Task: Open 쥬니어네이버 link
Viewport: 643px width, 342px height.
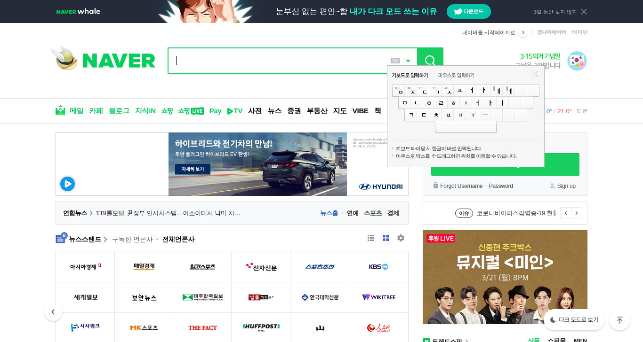Action: (x=552, y=32)
